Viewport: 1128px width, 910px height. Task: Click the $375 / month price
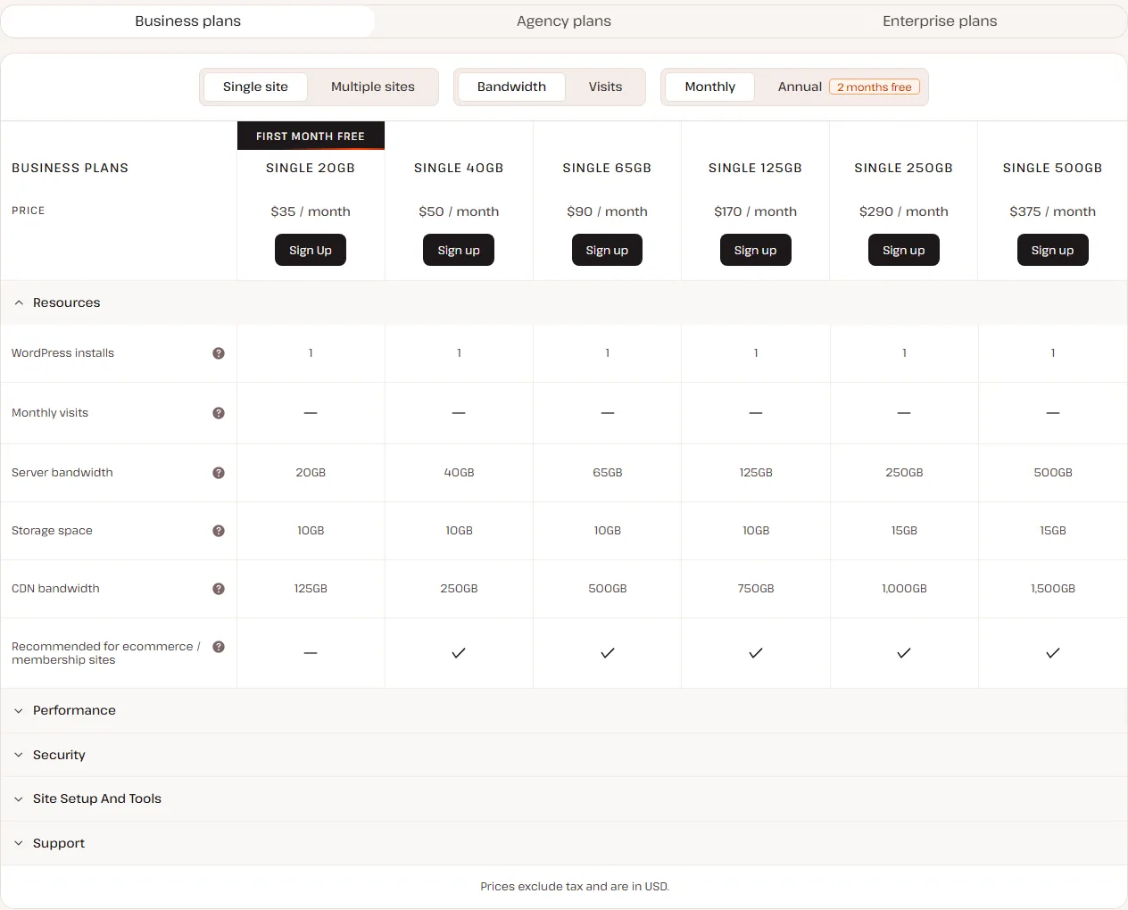pyautogui.click(x=1053, y=211)
